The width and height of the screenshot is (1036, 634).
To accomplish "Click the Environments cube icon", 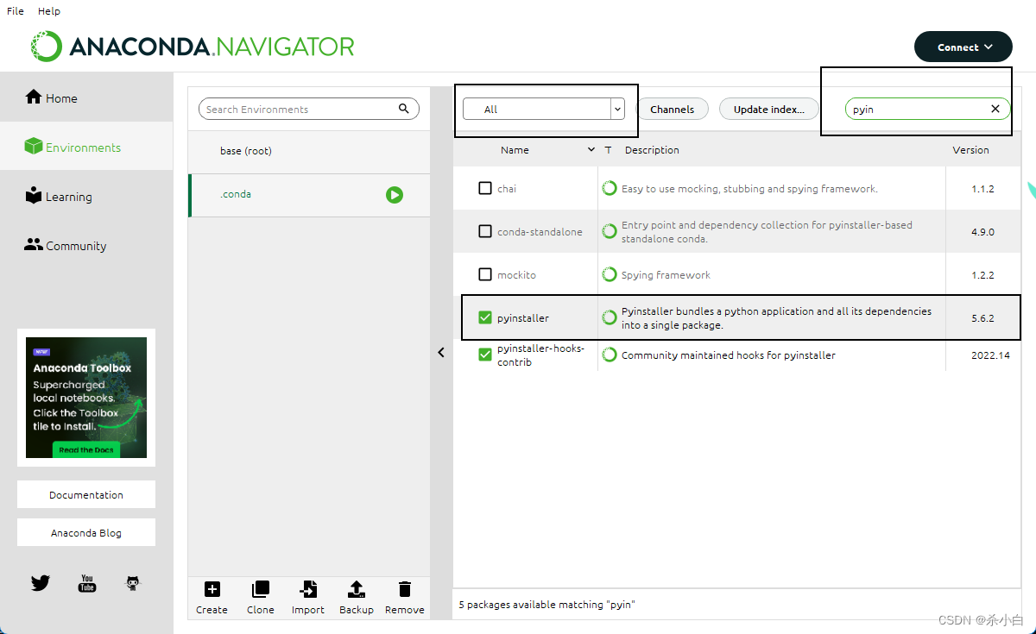I will coord(34,146).
